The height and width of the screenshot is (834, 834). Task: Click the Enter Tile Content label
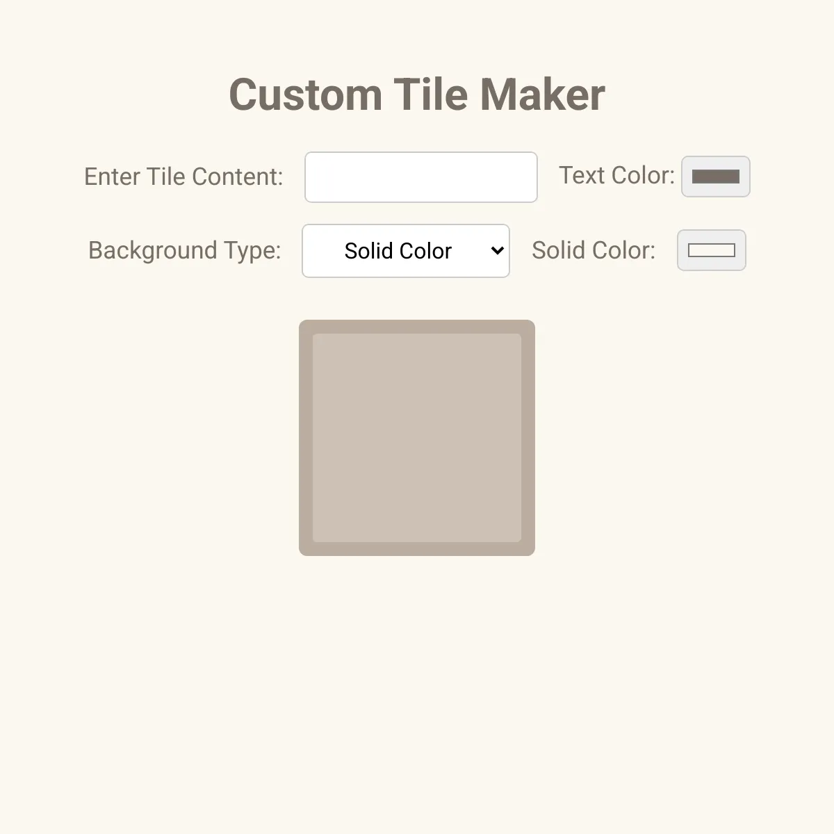(183, 177)
